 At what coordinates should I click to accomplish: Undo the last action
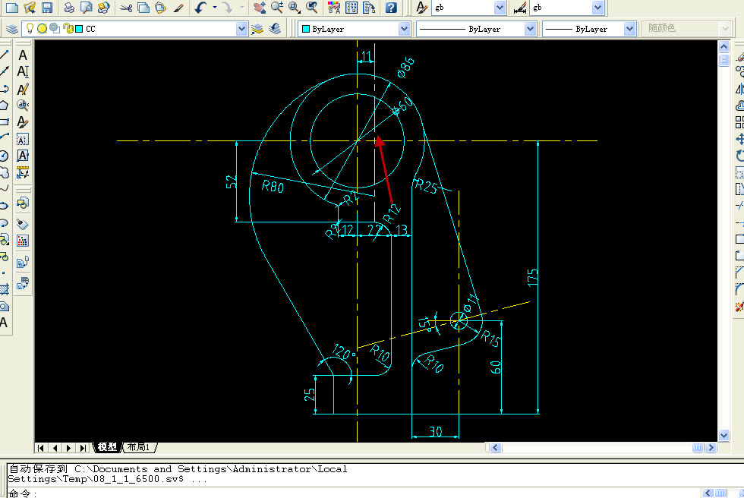point(201,8)
